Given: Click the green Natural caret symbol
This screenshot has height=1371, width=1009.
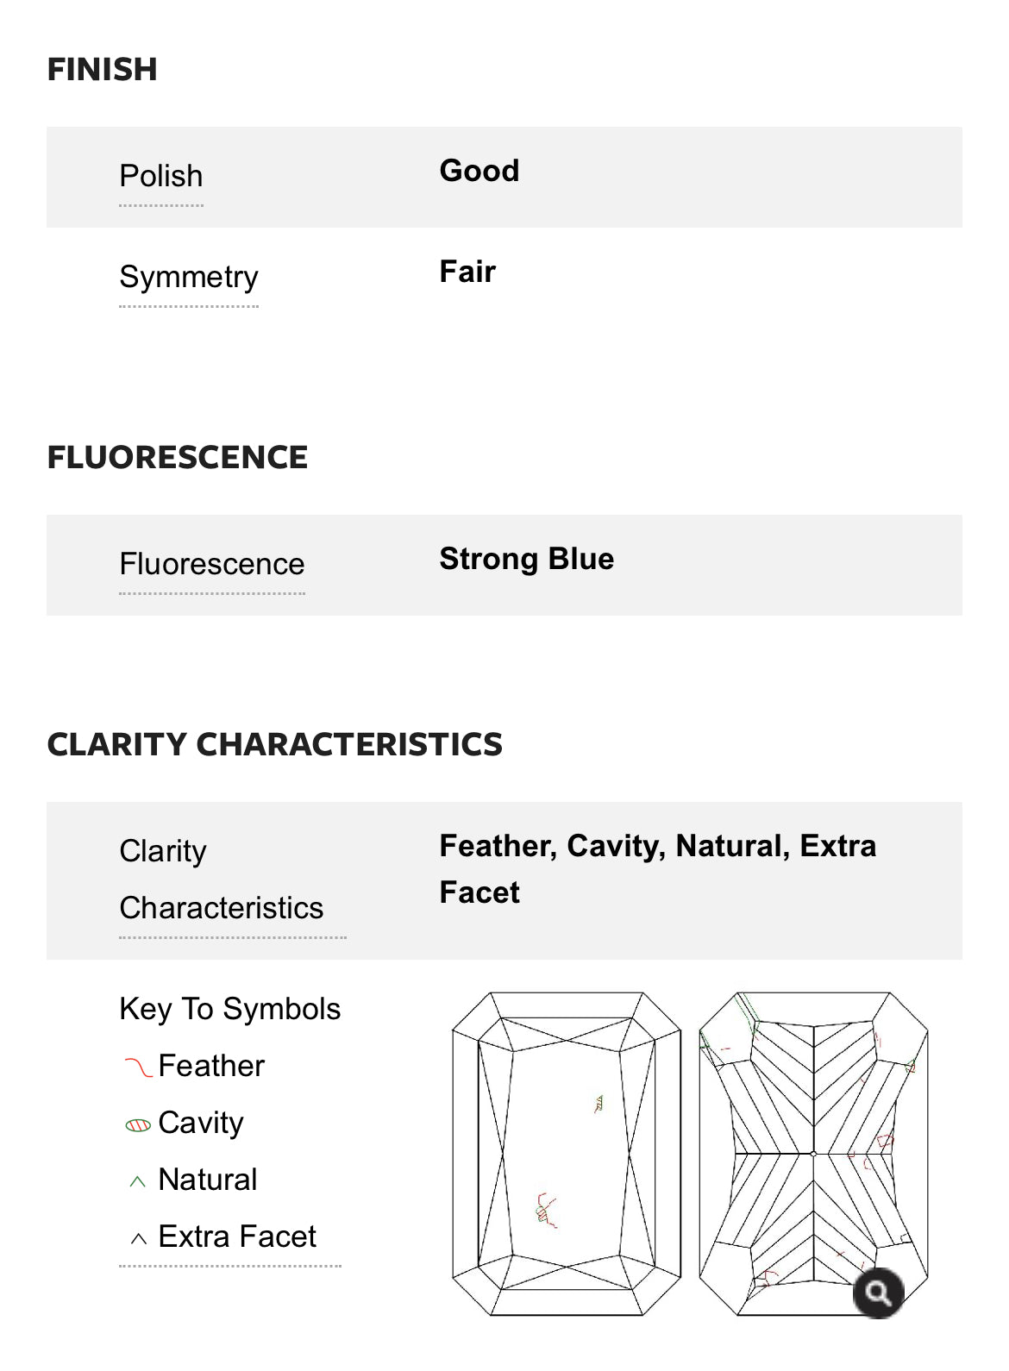Looking at the screenshot, I should pos(137,1181).
